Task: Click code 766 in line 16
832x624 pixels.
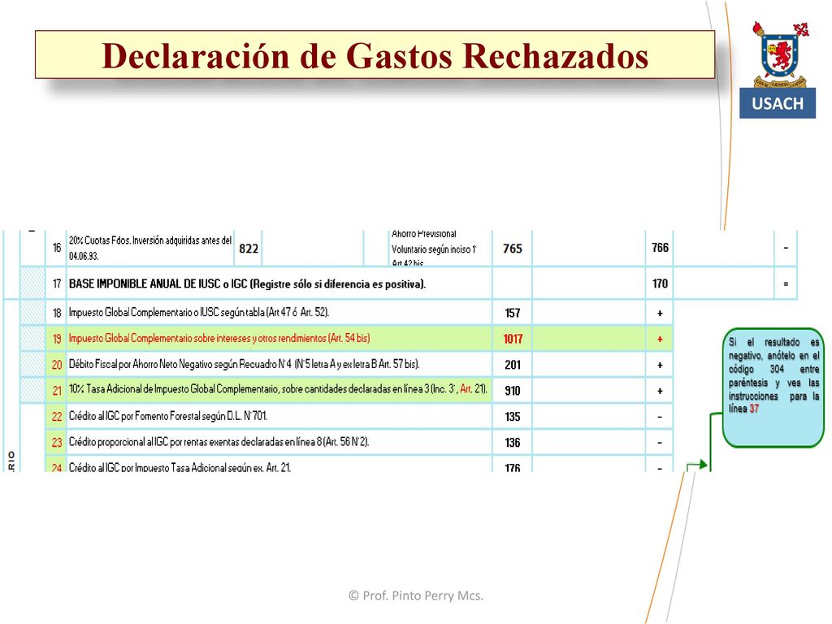Action: click(x=660, y=248)
